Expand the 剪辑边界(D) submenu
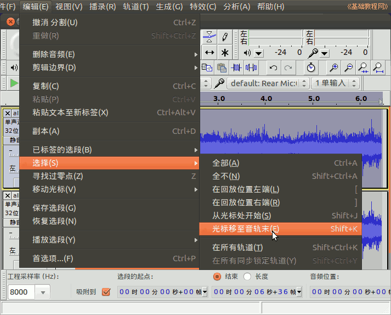The width and height of the screenshot is (391, 315). 110,67
